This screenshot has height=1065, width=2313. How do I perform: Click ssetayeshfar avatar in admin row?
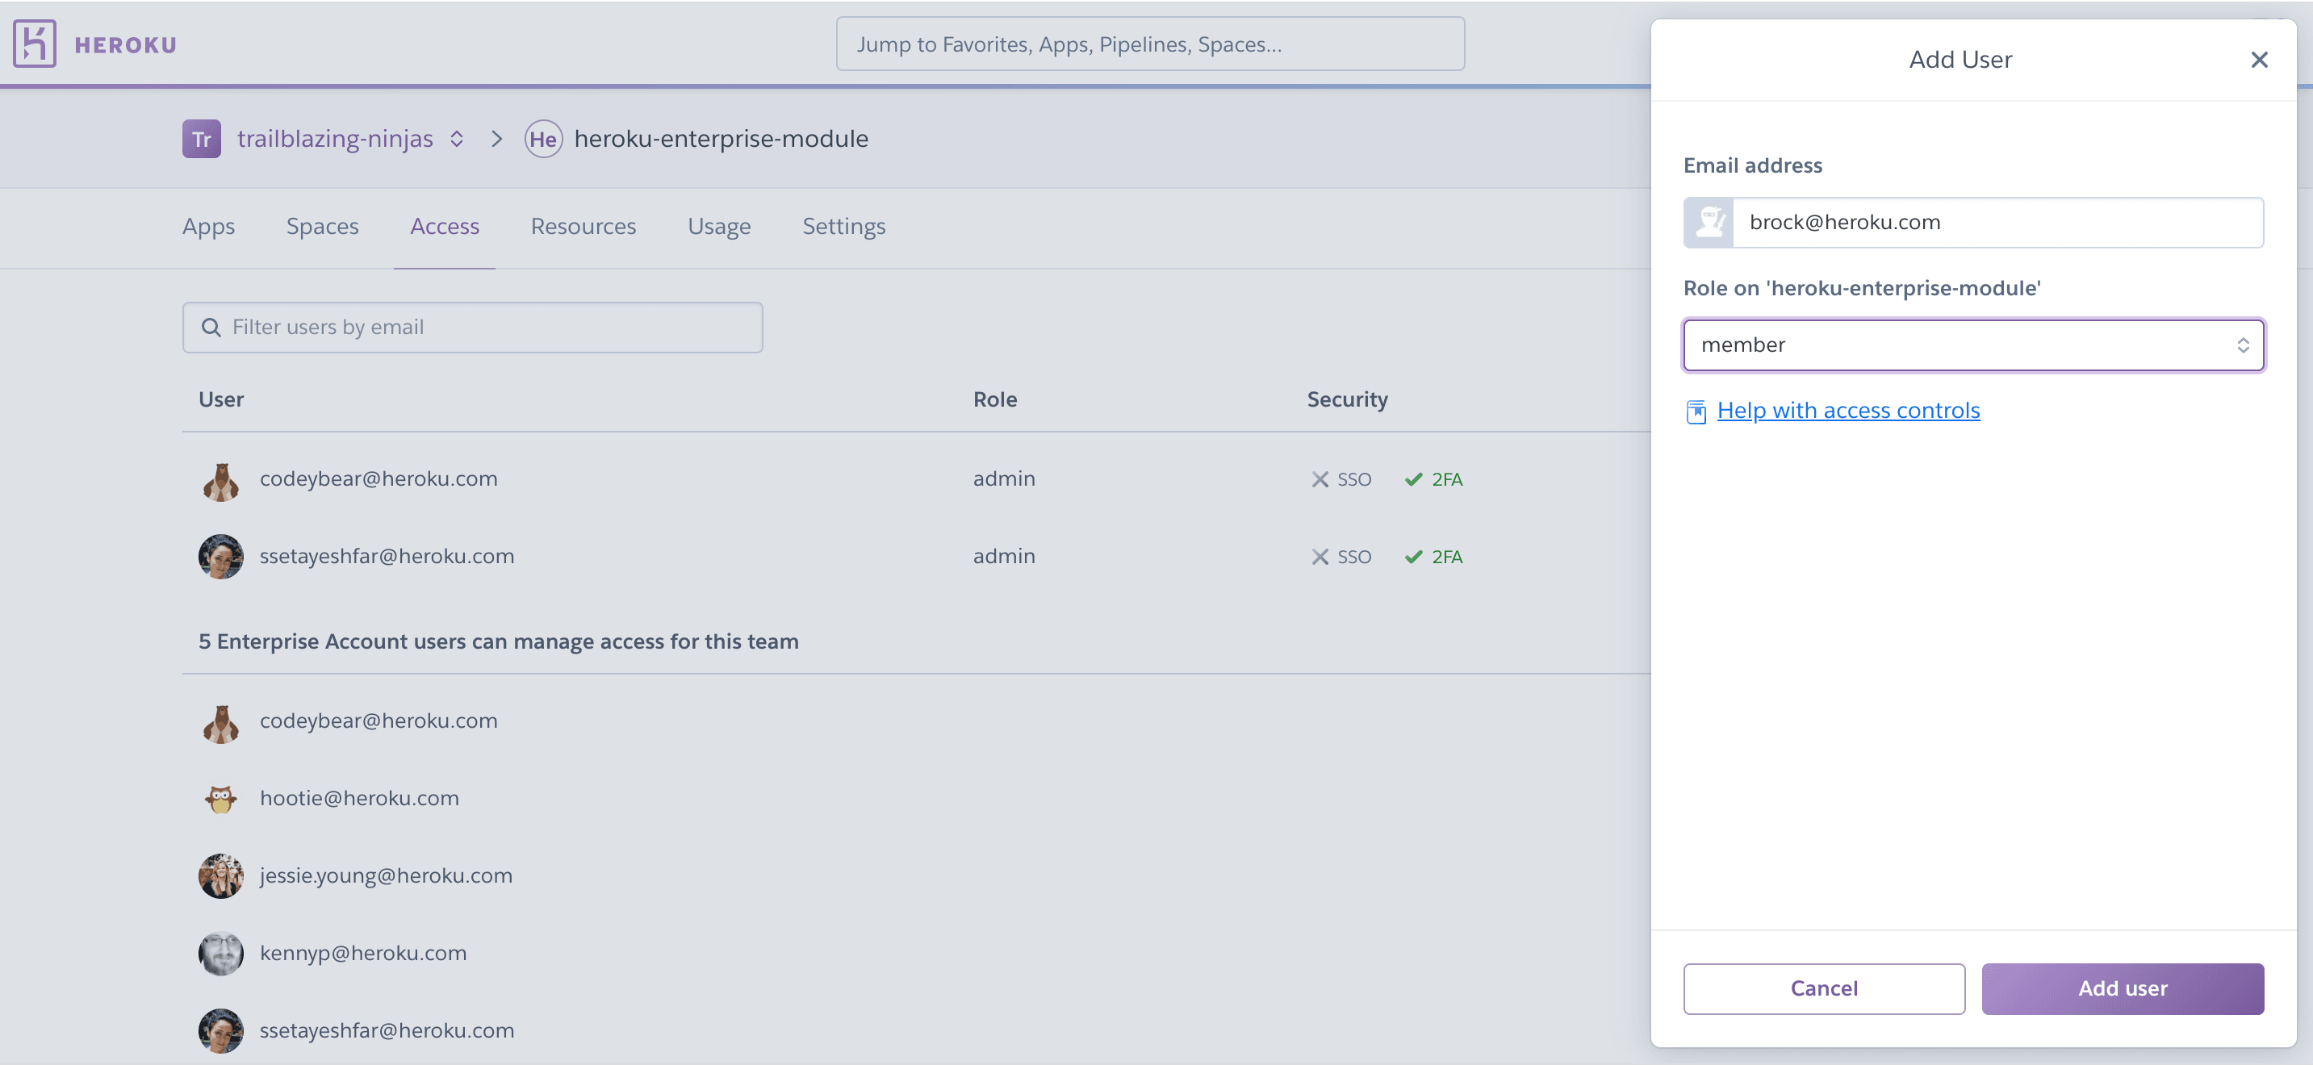coord(221,557)
